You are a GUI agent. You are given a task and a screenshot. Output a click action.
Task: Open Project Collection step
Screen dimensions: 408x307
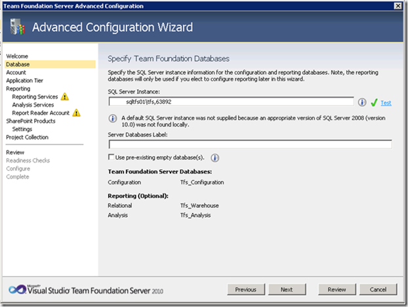click(x=28, y=137)
